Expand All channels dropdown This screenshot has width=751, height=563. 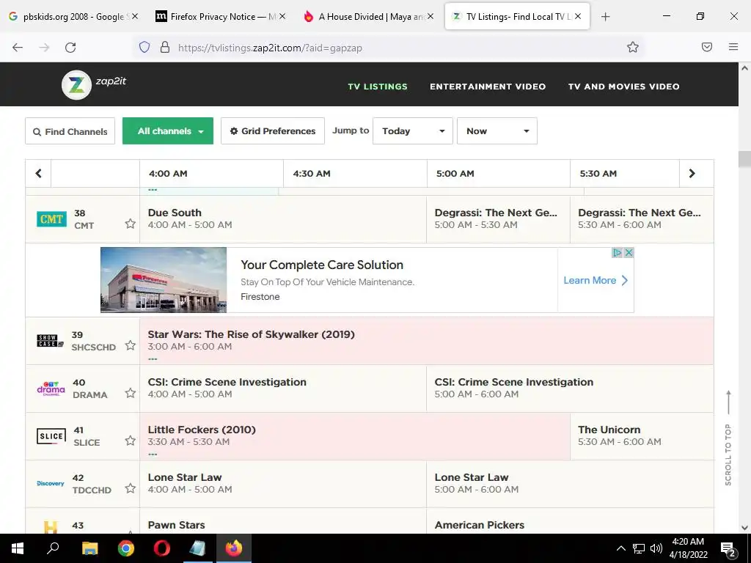click(x=168, y=130)
